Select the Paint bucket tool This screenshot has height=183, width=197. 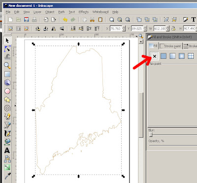[7, 142]
